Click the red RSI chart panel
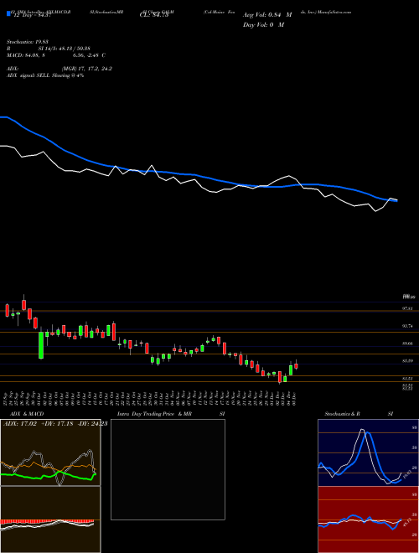Viewport: 419px width, 553px height. point(368,519)
